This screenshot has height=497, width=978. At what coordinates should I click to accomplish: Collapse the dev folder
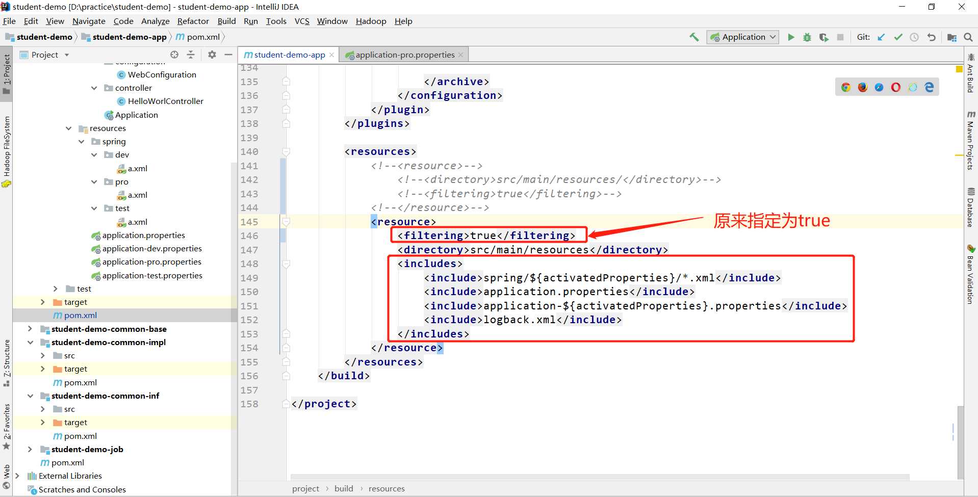click(x=94, y=155)
